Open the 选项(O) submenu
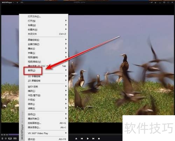The width and height of the screenshot is (175, 141). pyautogui.click(x=47, y=114)
